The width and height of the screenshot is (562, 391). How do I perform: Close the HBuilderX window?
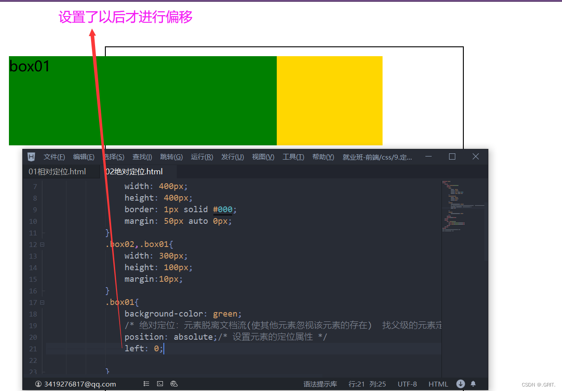point(475,156)
